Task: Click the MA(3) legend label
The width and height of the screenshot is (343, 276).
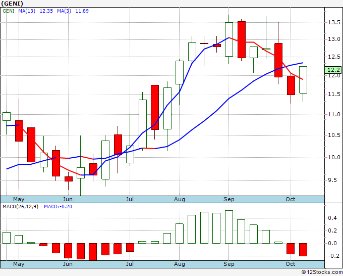Action: coord(64,11)
